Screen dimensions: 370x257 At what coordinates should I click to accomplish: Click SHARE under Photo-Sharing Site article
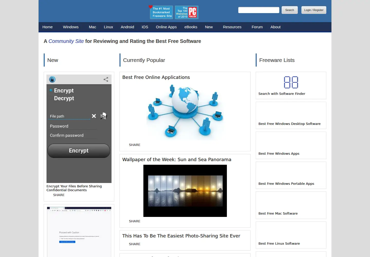tap(135, 244)
